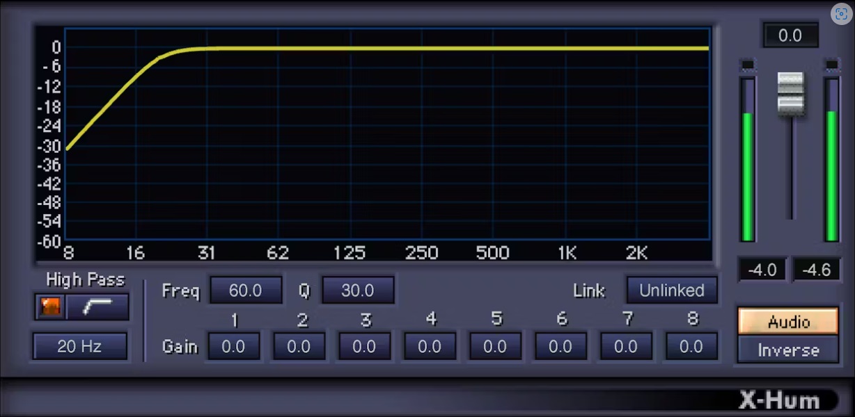Switch monitoring to Inverse mode
Image resolution: width=855 pixels, height=417 pixels.
[x=788, y=350]
